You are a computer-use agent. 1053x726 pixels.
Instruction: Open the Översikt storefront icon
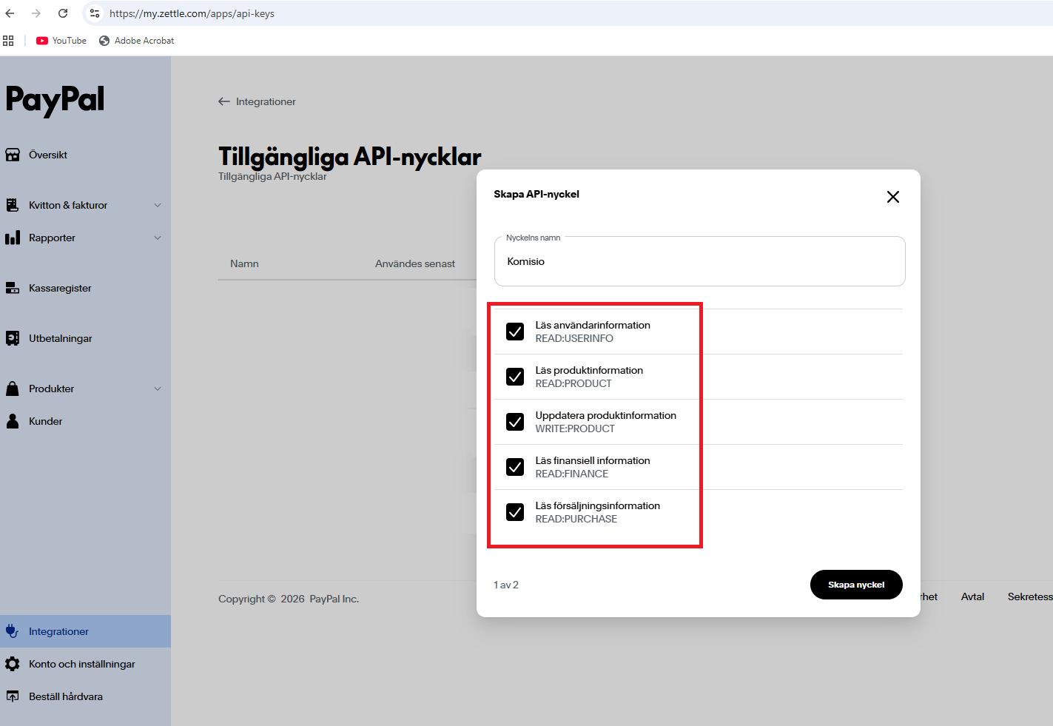click(13, 154)
